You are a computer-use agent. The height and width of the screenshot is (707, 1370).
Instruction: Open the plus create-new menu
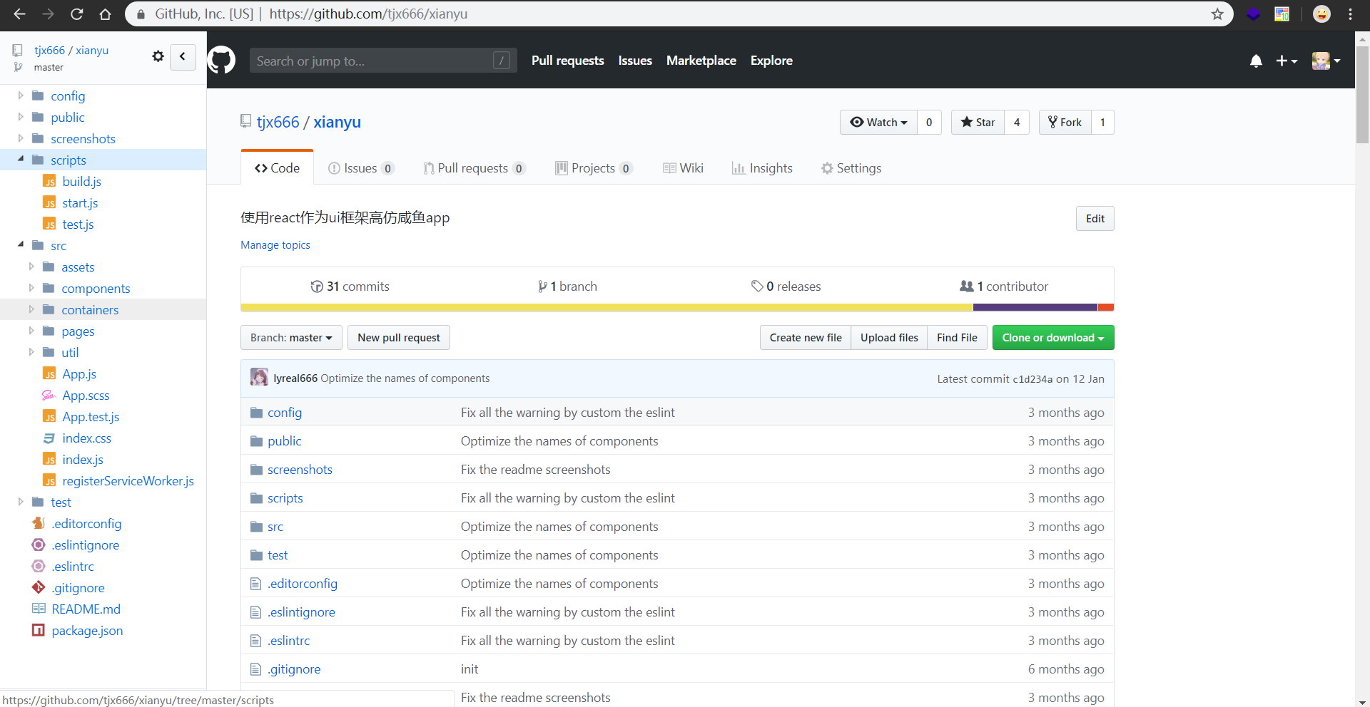[x=1286, y=61]
